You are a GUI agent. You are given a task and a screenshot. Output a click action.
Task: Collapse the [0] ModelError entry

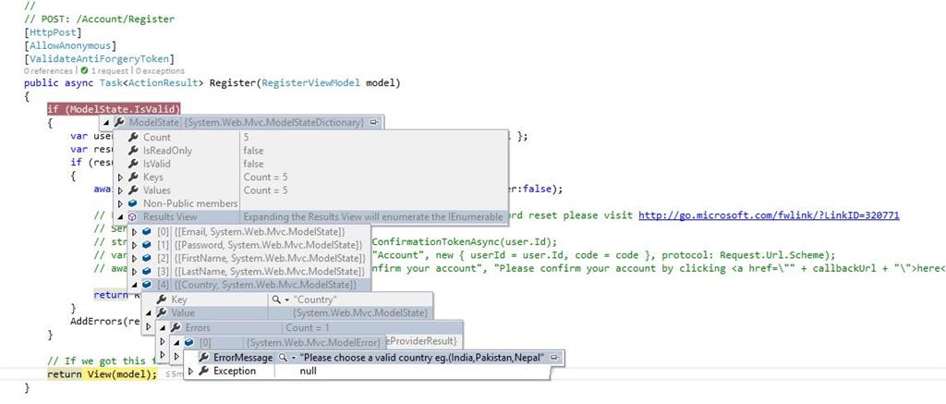(177, 343)
